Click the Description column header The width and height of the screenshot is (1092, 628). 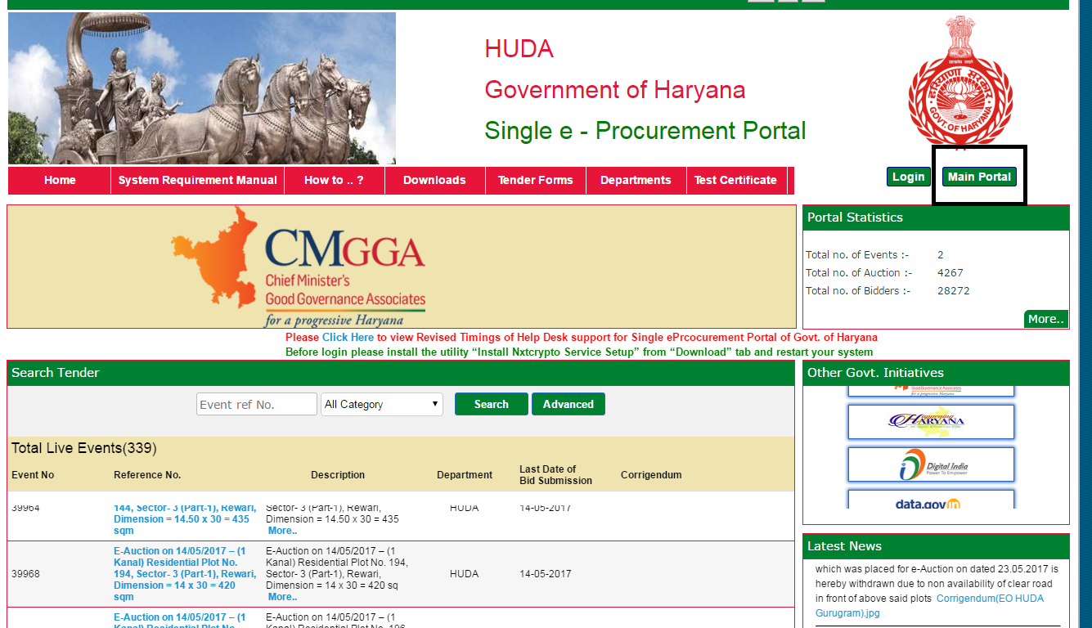click(x=338, y=475)
